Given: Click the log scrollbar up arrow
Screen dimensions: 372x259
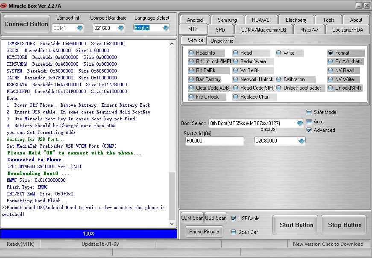Looking at the screenshot, I should click(172, 44).
